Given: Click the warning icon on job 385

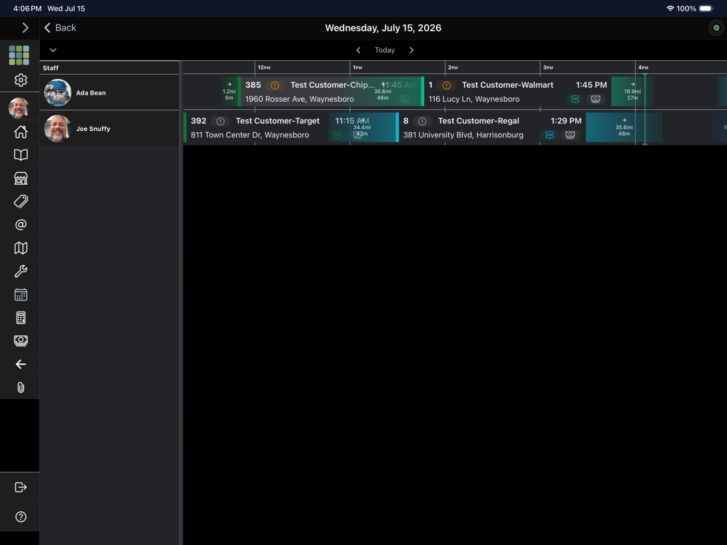Looking at the screenshot, I should pyautogui.click(x=275, y=85).
